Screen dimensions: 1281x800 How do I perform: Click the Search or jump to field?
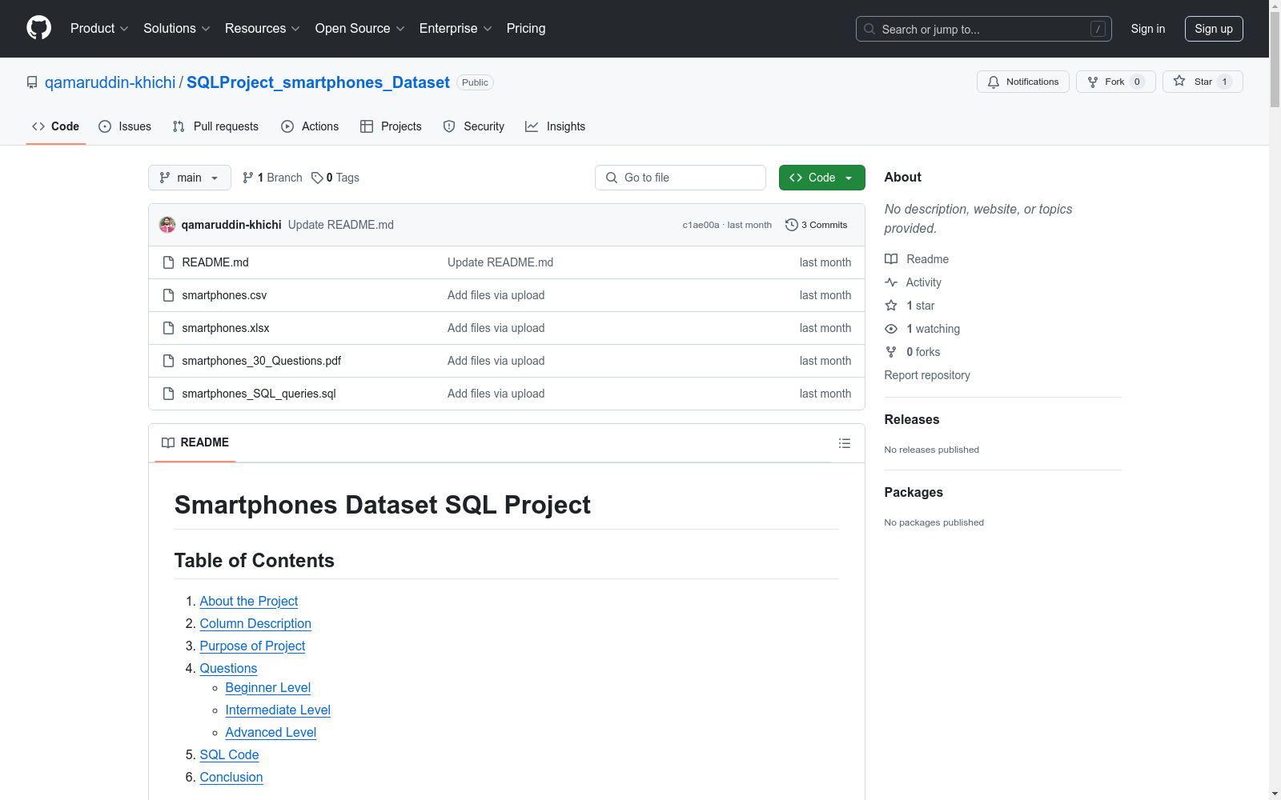point(983,29)
